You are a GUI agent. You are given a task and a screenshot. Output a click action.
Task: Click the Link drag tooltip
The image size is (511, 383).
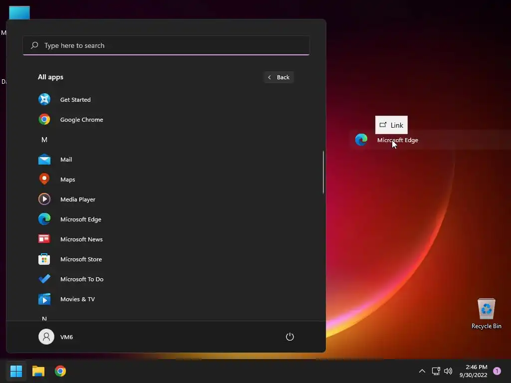(x=391, y=125)
